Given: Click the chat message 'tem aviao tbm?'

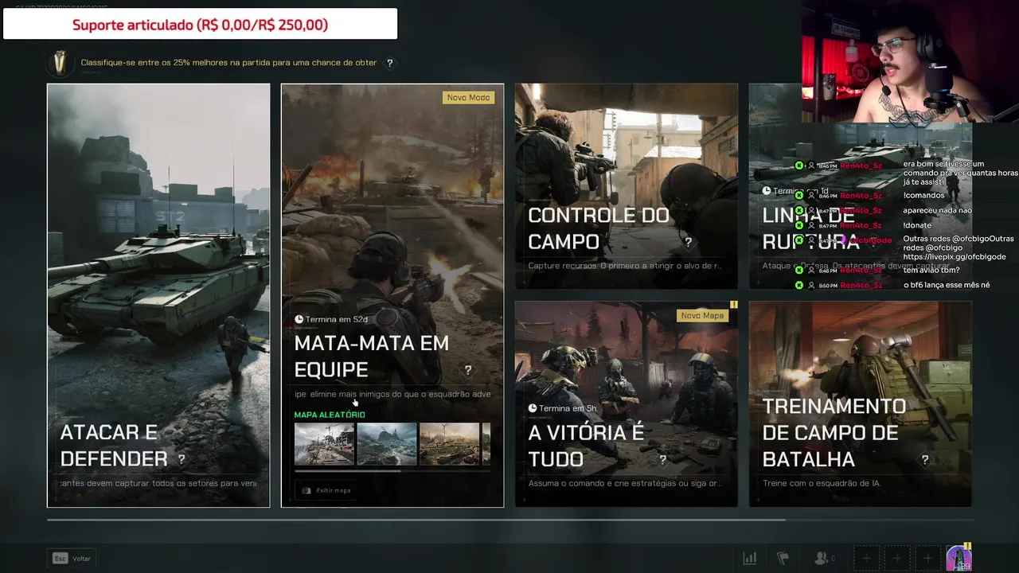Looking at the screenshot, I should pyautogui.click(x=931, y=270).
